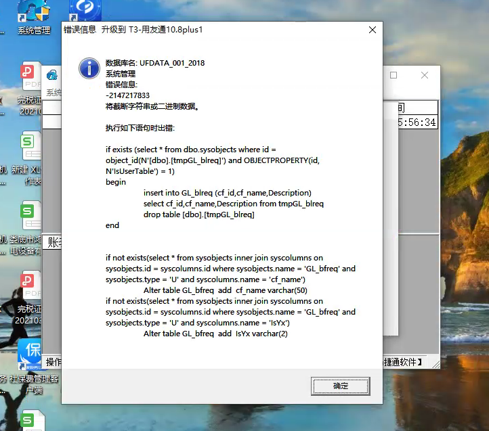Select the lower 完税证 202103 PDF icon
Image resolution: width=489 pixels, height=431 pixels.
[x=28, y=298]
